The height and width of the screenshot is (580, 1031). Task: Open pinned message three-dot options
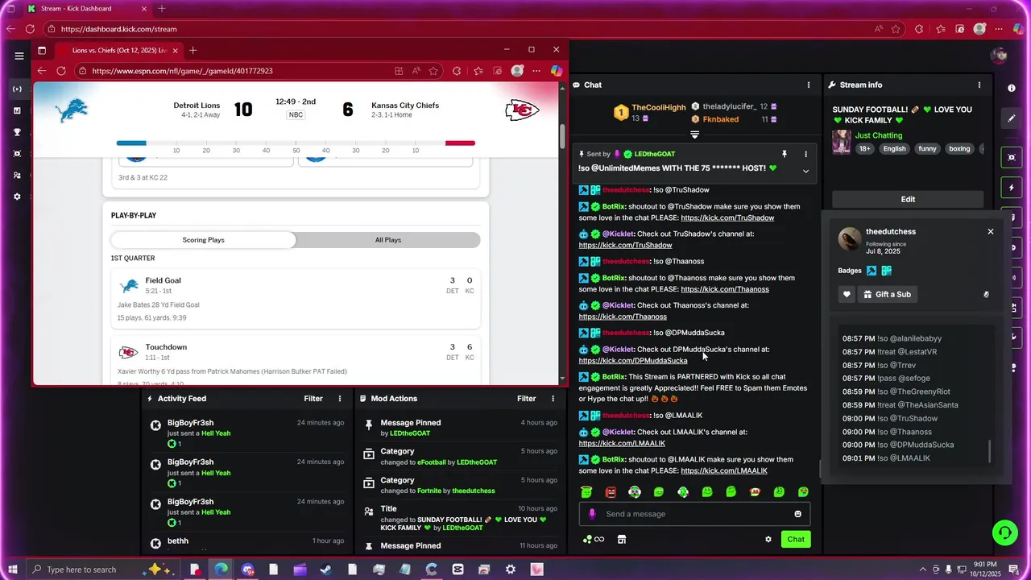click(x=805, y=154)
